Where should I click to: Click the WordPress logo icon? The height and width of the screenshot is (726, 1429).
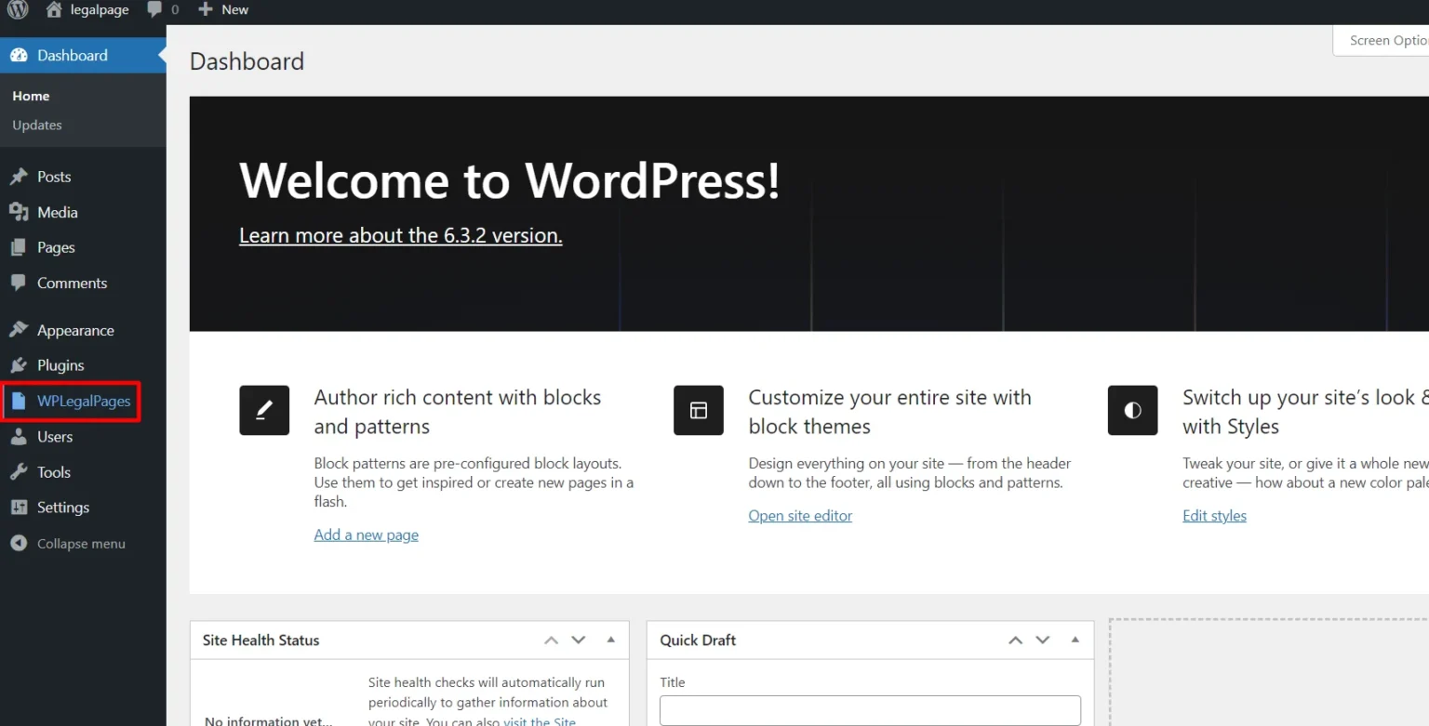point(19,10)
